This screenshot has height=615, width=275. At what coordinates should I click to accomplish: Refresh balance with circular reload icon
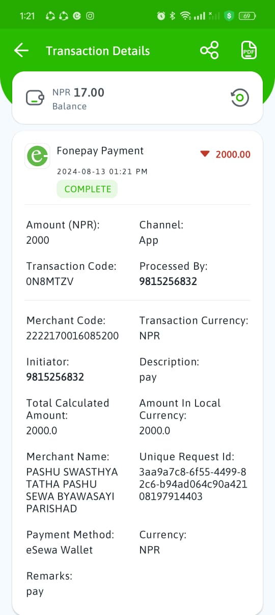click(240, 97)
